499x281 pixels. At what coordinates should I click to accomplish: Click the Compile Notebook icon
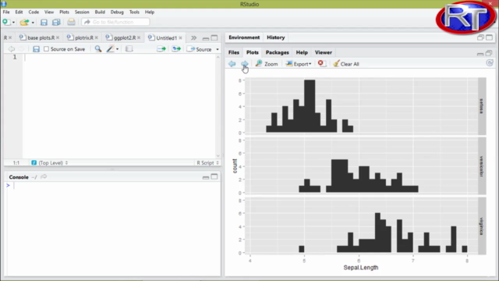tap(129, 49)
